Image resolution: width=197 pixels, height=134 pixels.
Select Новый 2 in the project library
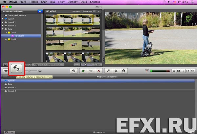pos(98,91)
